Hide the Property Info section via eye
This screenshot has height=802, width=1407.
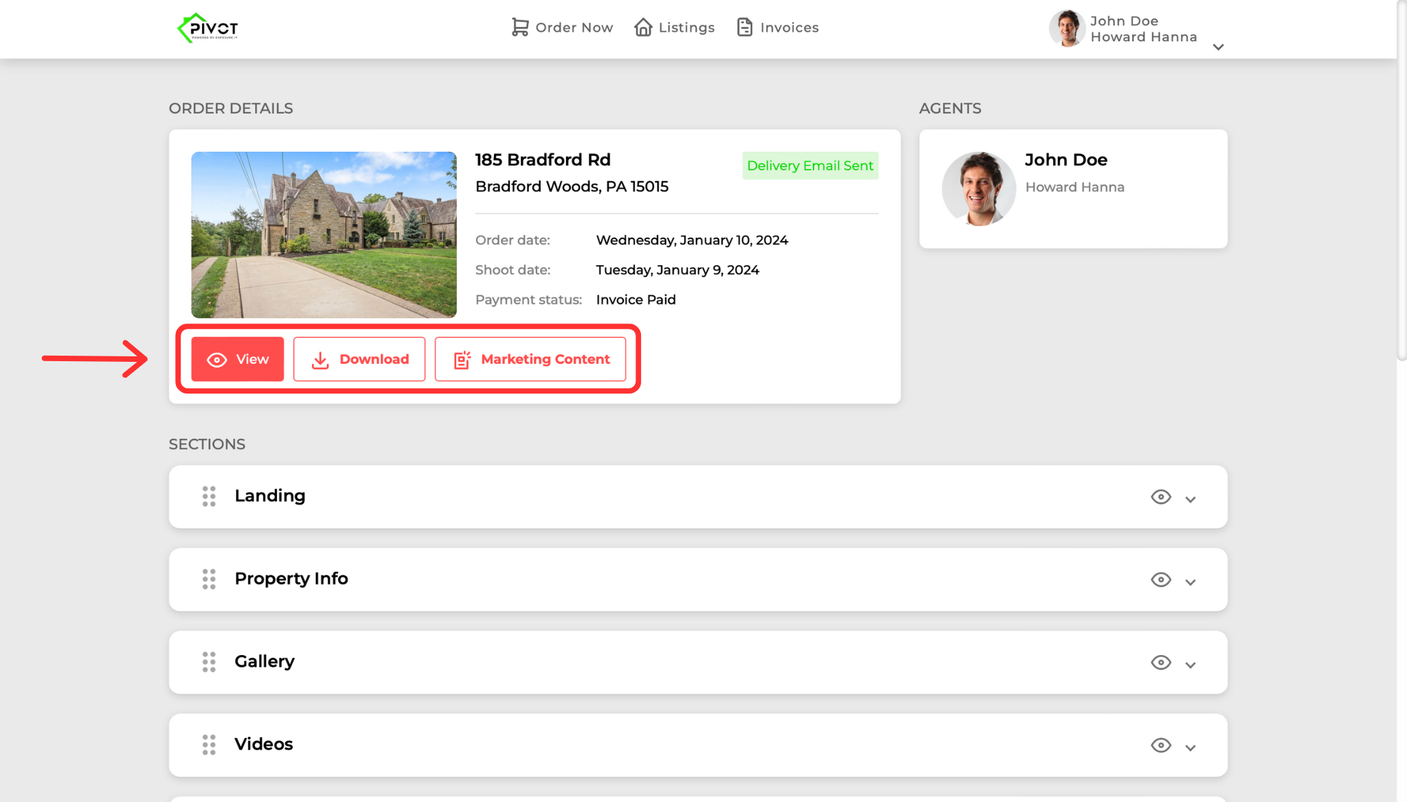click(x=1160, y=580)
